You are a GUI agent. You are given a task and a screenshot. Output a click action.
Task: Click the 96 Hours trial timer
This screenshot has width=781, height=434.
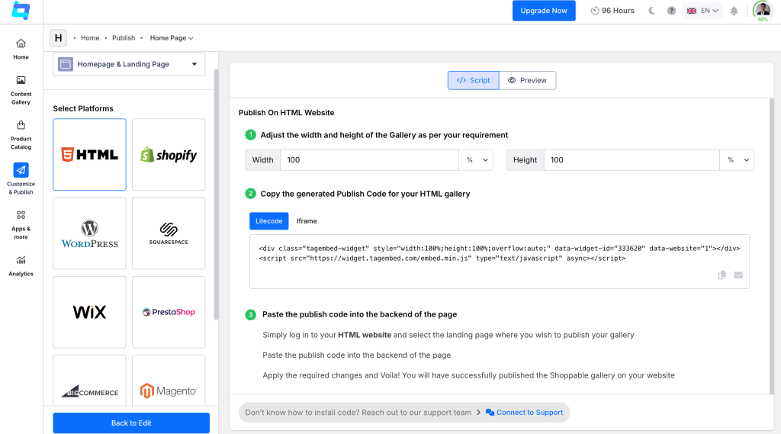[x=612, y=11]
